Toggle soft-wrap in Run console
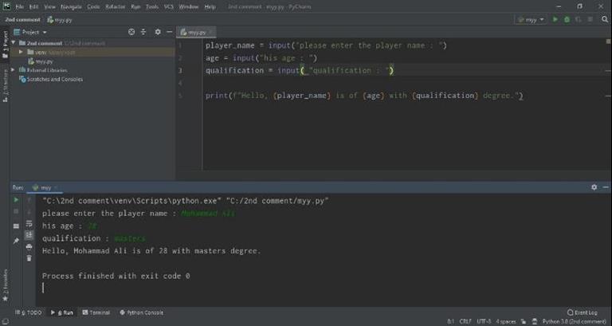Screen dimensions: 612x326 [x=29, y=224]
